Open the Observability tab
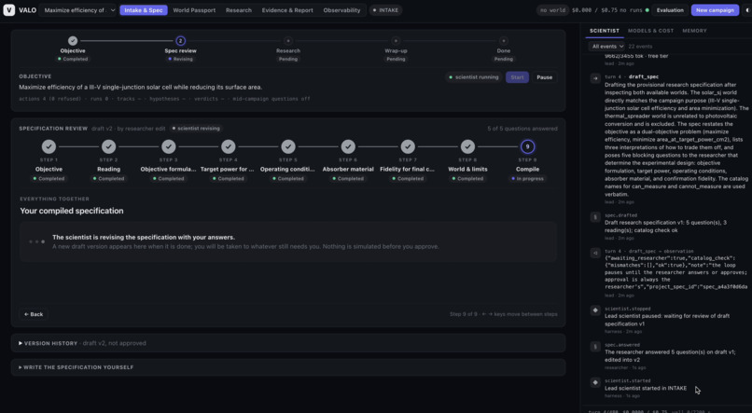The image size is (752, 413). pos(341,10)
